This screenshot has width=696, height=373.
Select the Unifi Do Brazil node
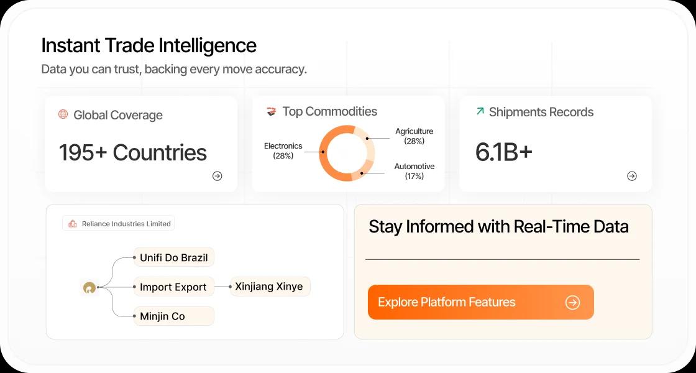(x=173, y=257)
